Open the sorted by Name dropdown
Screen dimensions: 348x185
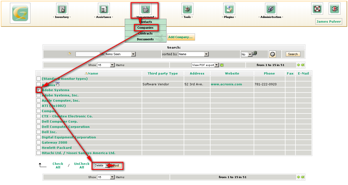point(193,54)
